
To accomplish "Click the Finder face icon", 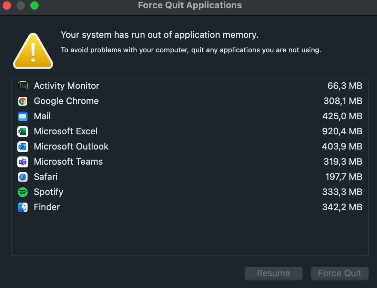I will 23,207.
